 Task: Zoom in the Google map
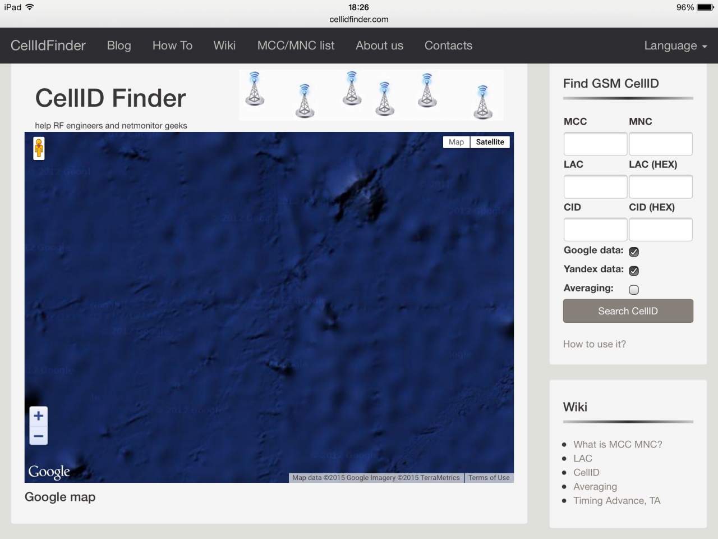tap(38, 416)
